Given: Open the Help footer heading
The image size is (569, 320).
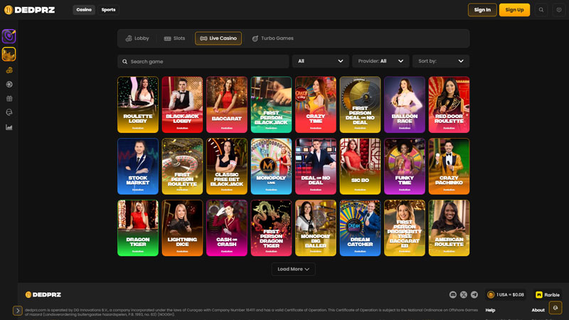Looking at the screenshot, I should tap(490, 310).
